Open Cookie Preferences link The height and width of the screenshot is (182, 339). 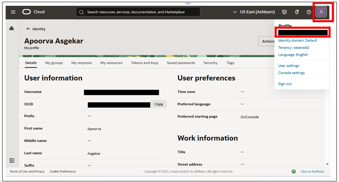click(63, 171)
